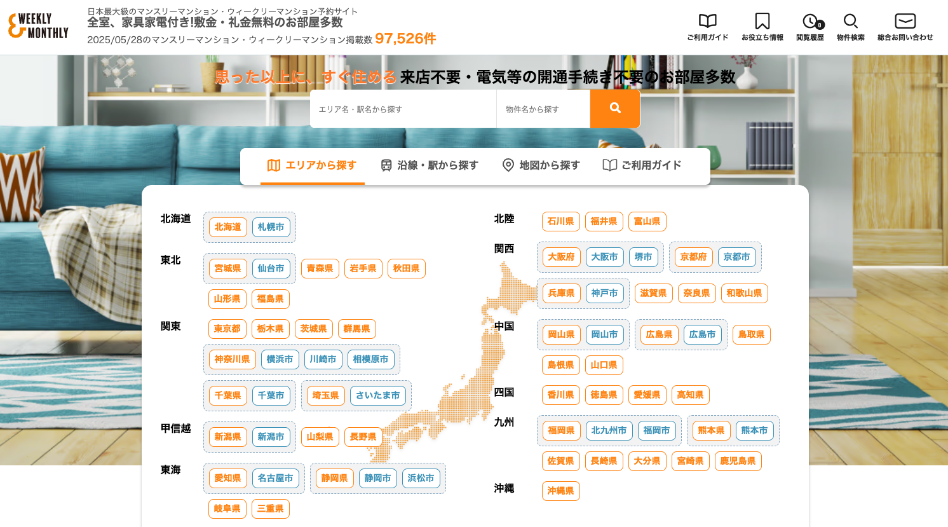The height and width of the screenshot is (527, 948).
Task: Click 名古屋市 in 東海 region
Action: tap(276, 478)
